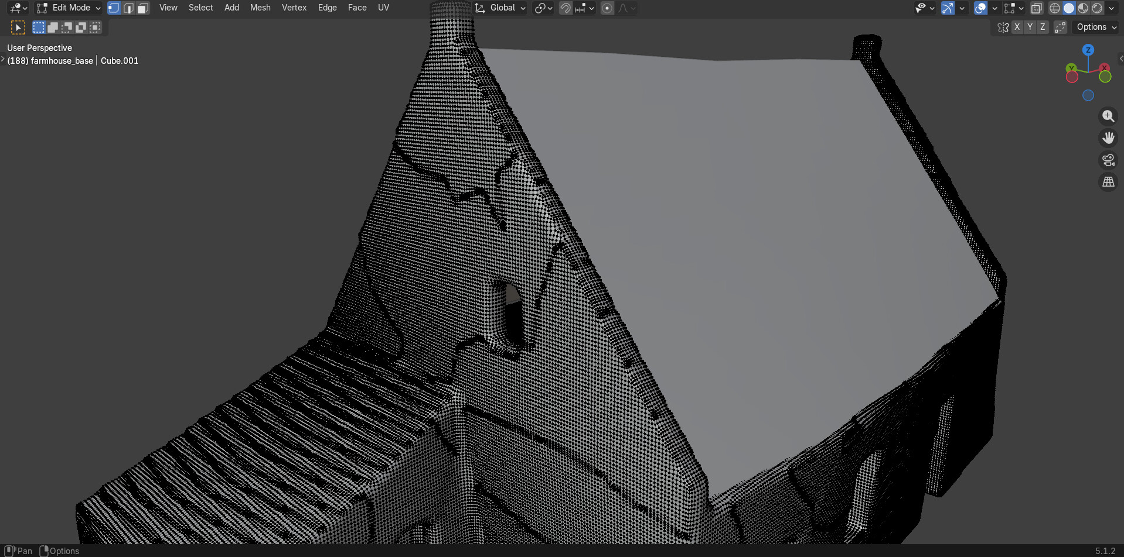The width and height of the screenshot is (1124, 557).
Task: Open mesh edit mode overlays popover
Action: click(x=1014, y=8)
